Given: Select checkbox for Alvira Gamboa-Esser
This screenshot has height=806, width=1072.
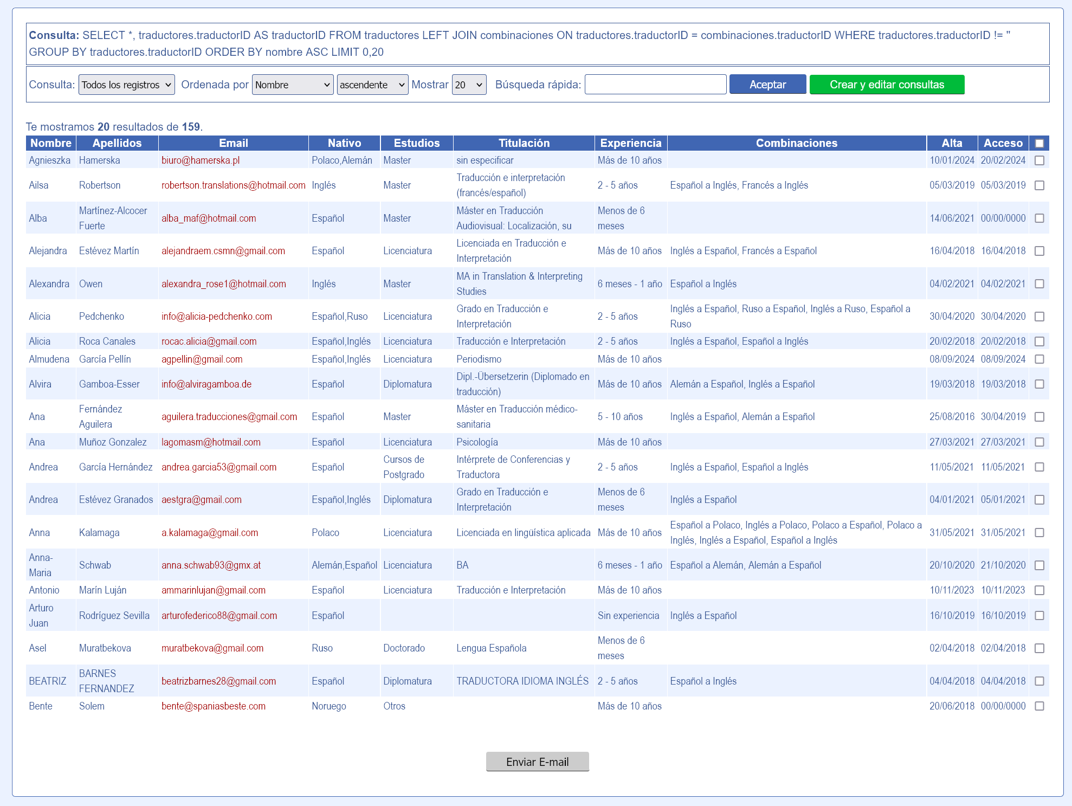Looking at the screenshot, I should pos(1039,384).
